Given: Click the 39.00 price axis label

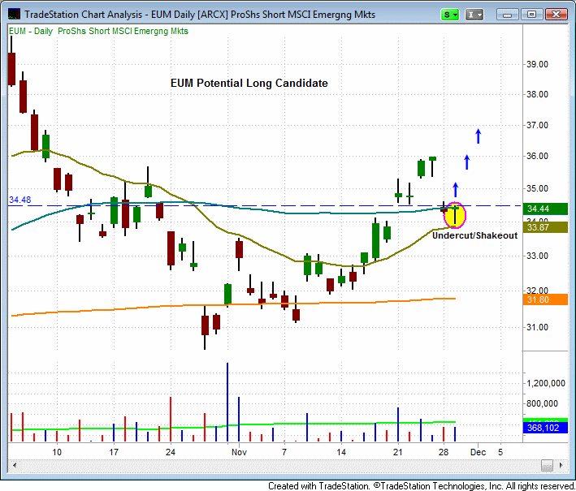Looking at the screenshot, I should 537,65.
